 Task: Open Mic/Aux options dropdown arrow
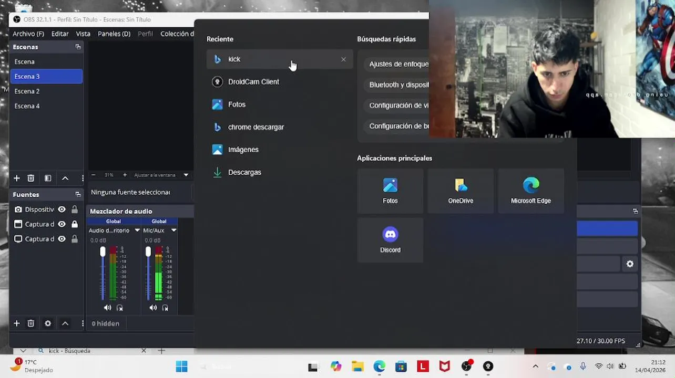click(x=173, y=230)
